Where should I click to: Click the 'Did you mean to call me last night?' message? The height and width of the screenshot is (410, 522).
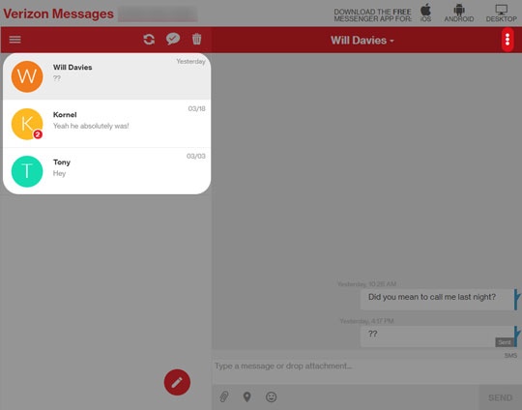pyautogui.click(x=438, y=299)
